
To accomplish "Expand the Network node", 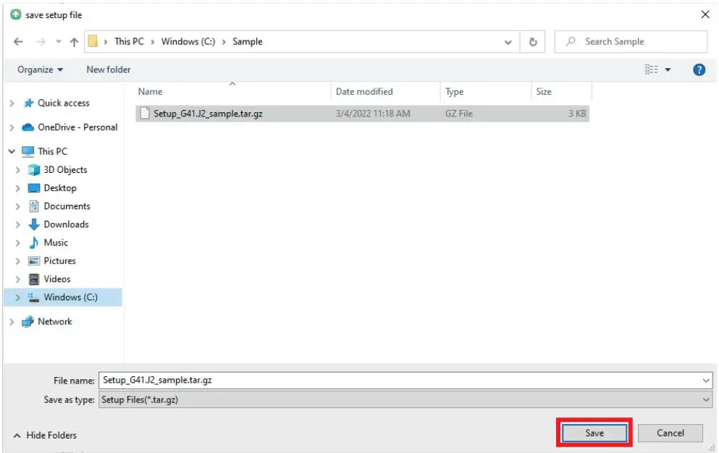I will click(12, 322).
